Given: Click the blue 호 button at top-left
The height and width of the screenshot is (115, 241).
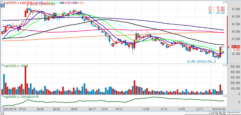Looking at the screenshot, I should coord(3,5).
